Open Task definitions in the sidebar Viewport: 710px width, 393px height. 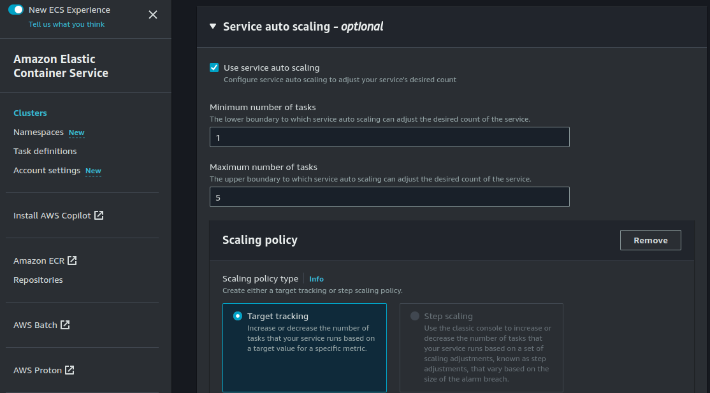[45, 151]
